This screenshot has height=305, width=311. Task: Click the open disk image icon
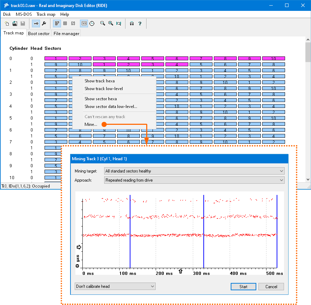[x=15, y=23]
